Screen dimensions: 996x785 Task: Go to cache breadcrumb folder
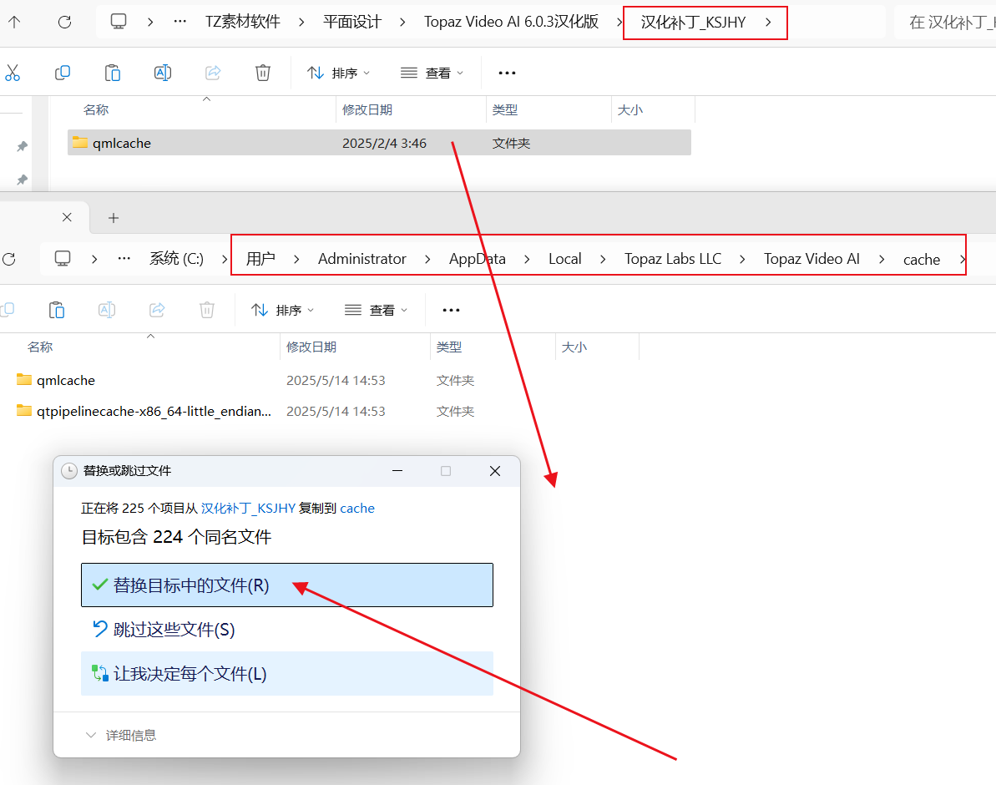coord(922,260)
